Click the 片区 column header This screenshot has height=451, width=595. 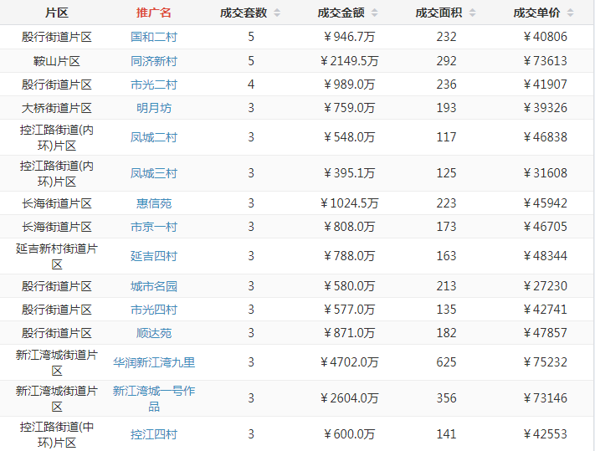57,13
